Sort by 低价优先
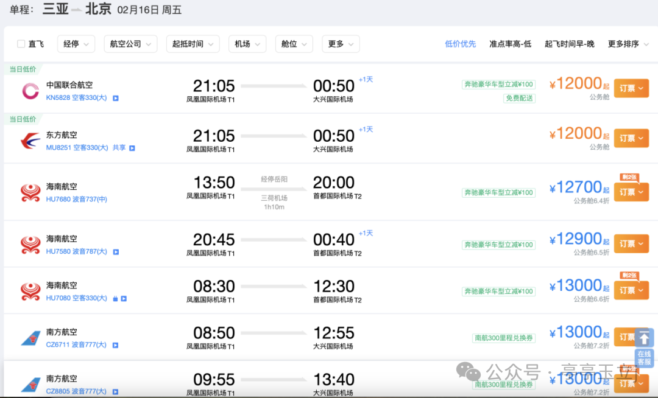This screenshot has height=398, width=658. (460, 44)
